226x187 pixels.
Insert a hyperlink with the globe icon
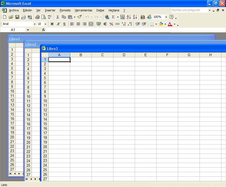(x=107, y=17)
